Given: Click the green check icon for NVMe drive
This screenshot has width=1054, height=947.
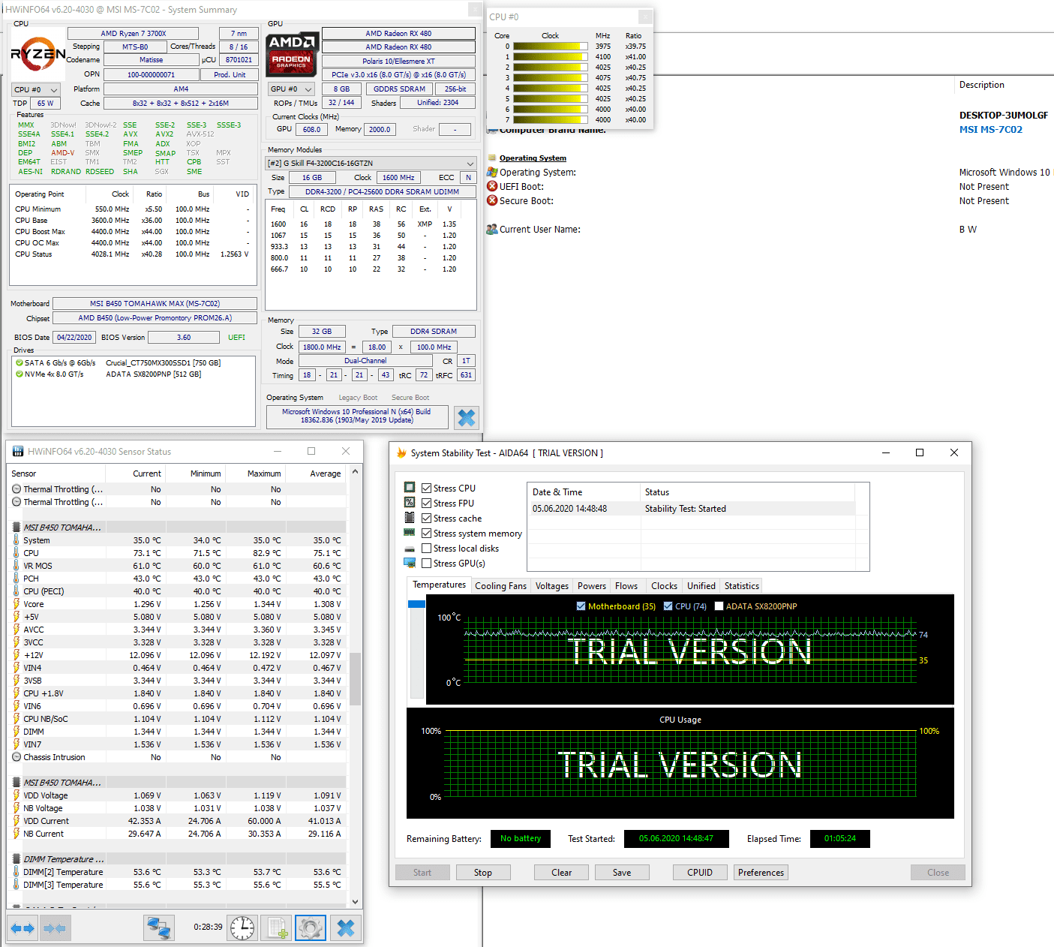Looking at the screenshot, I should click(20, 374).
